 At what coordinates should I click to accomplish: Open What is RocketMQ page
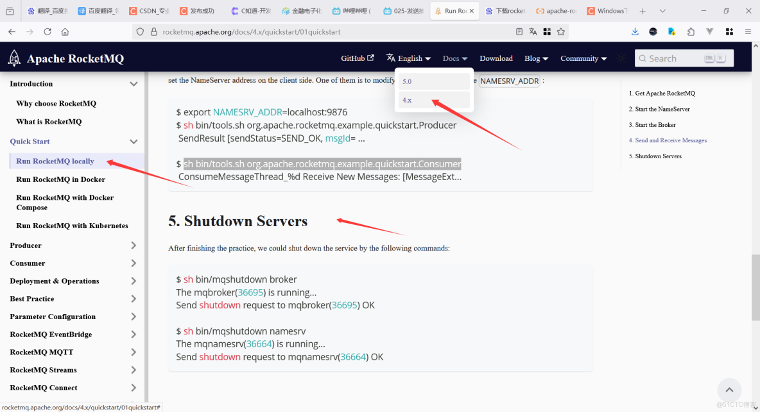49,121
